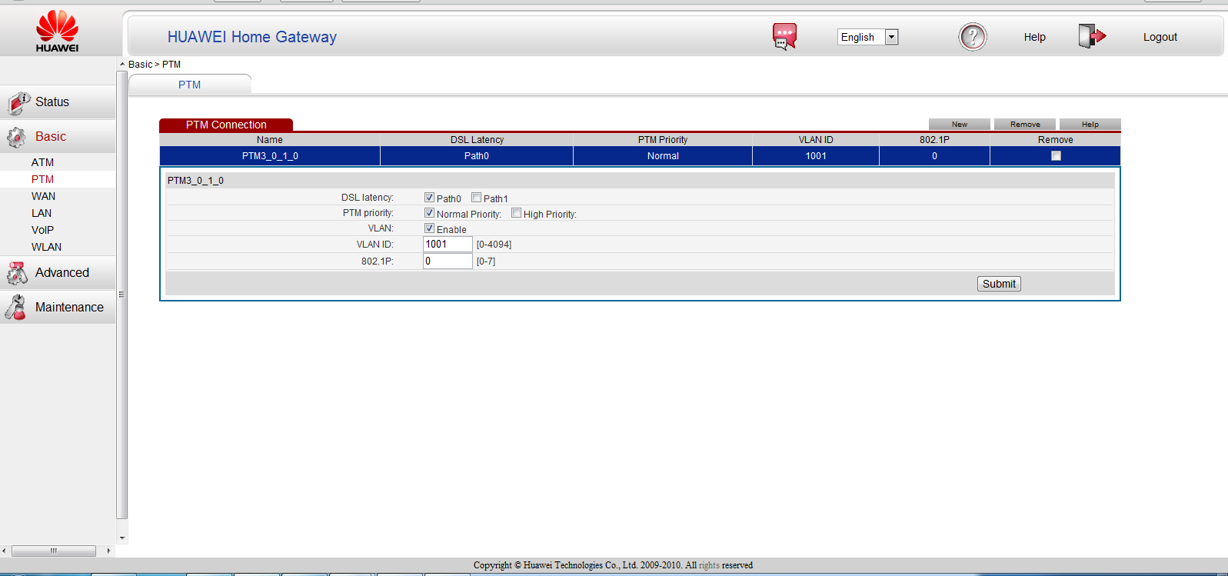Click the Logout link
1228x576 pixels.
click(1160, 37)
